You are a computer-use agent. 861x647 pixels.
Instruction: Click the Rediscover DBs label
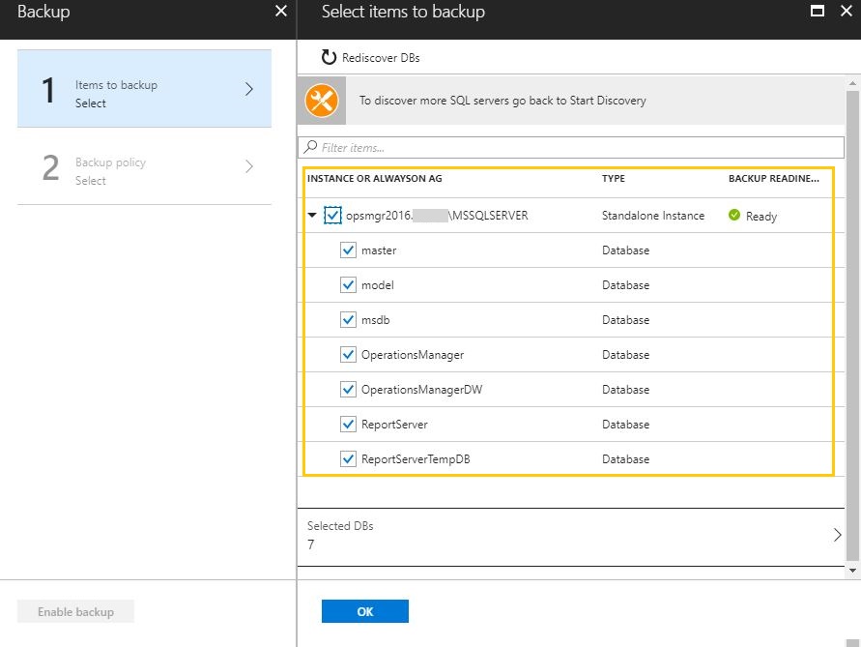point(381,58)
